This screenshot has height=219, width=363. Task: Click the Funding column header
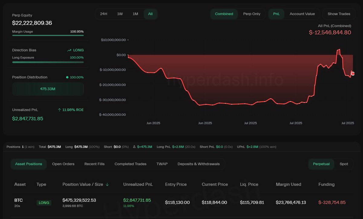tap(326, 184)
